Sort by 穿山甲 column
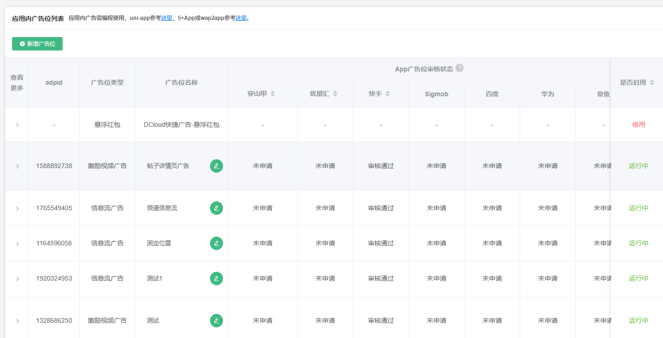The height and width of the screenshot is (338, 663). coord(273,94)
